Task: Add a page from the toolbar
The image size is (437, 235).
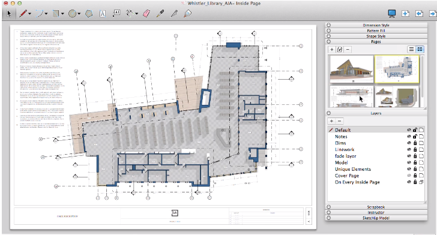Action: (x=406, y=13)
